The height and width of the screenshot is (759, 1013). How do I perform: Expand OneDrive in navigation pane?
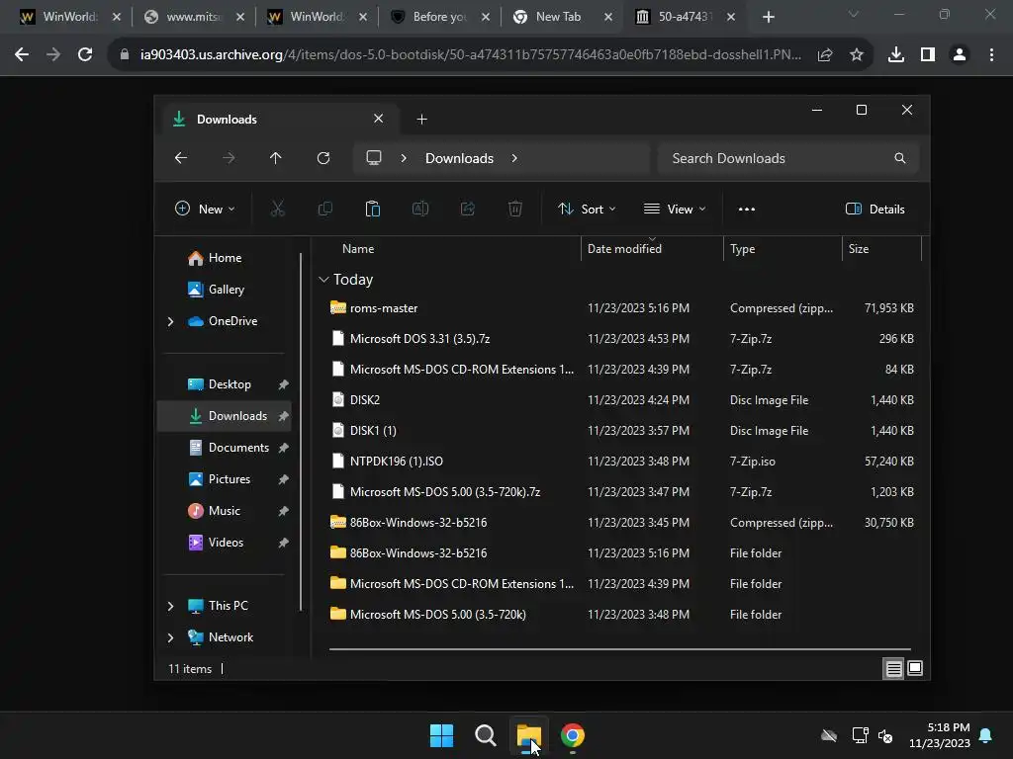pos(170,321)
